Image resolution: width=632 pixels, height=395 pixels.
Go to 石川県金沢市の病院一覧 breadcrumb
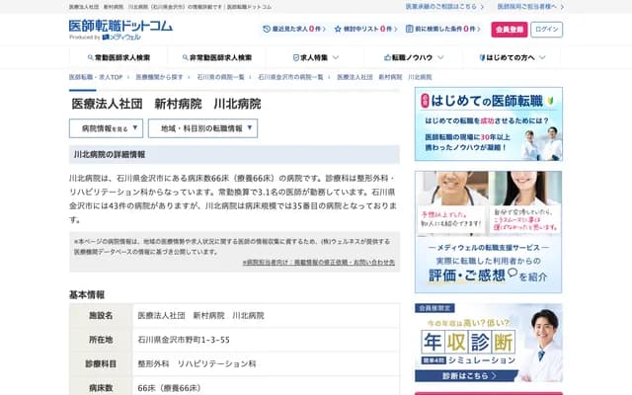pyautogui.click(x=290, y=77)
